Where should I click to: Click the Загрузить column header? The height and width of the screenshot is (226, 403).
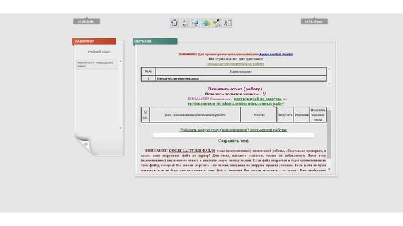(x=285, y=115)
